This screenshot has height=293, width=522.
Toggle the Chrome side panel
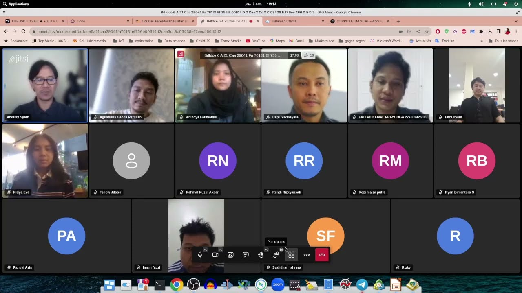coord(498,31)
